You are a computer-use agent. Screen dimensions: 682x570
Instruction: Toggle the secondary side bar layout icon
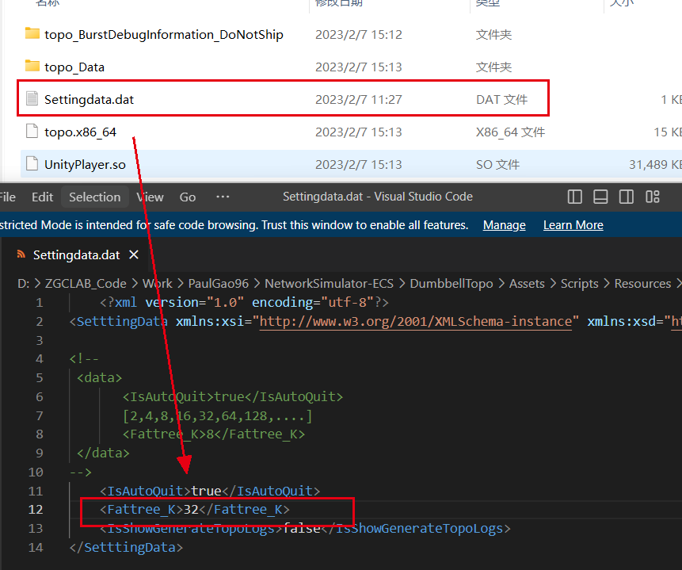[627, 197]
